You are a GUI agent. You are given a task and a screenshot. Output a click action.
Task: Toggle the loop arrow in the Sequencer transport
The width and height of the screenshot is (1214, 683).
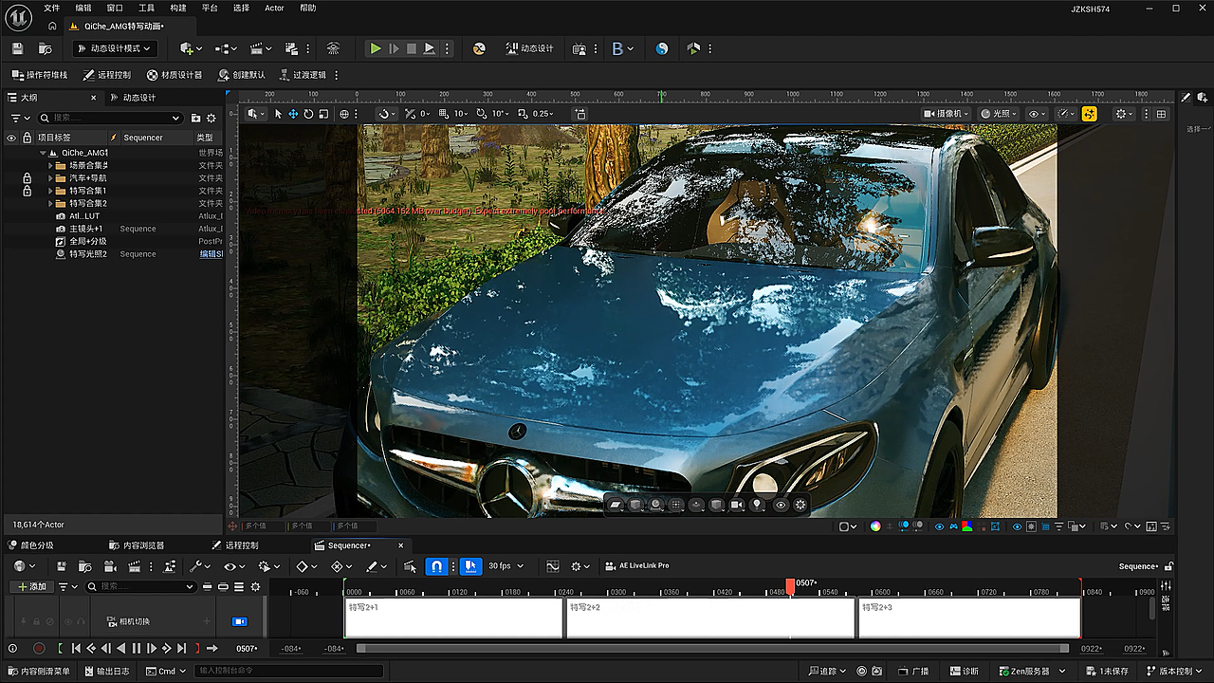(212, 649)
